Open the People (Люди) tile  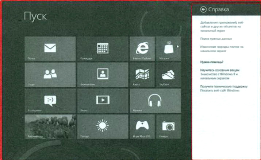pyautogui.click(x=50, y=75)
